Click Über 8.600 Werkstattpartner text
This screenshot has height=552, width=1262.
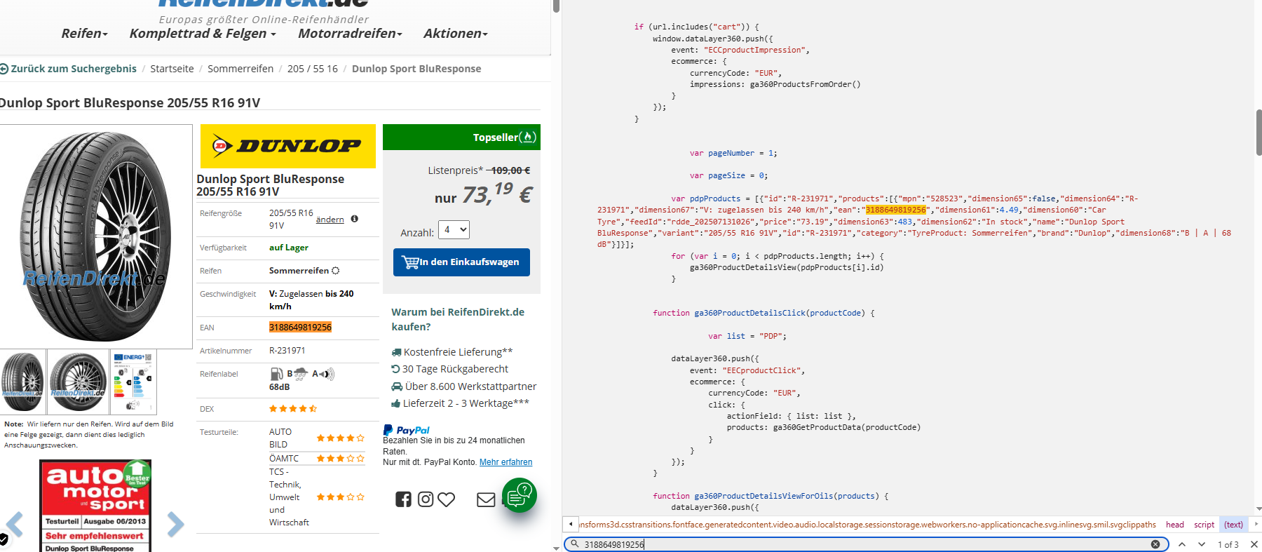click(470, 386)
